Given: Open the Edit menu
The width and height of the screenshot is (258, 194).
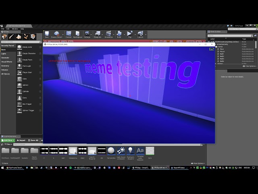Looking at the screenshot, I should click(8, 29).
